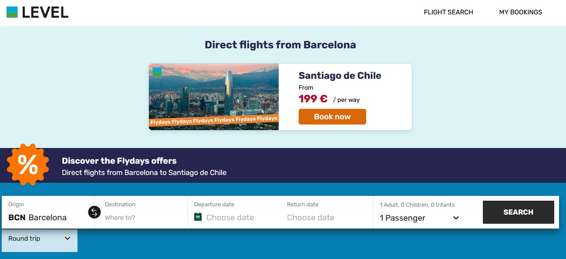Click the small LEVEL flag on Santiago photo

click(x=157, y=72)
